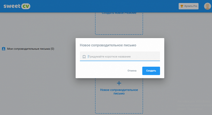Image resolution: width=212 pixels, height=115 pixels.
Task: Click the cover letters badge icon
Action: coord(4,49)
